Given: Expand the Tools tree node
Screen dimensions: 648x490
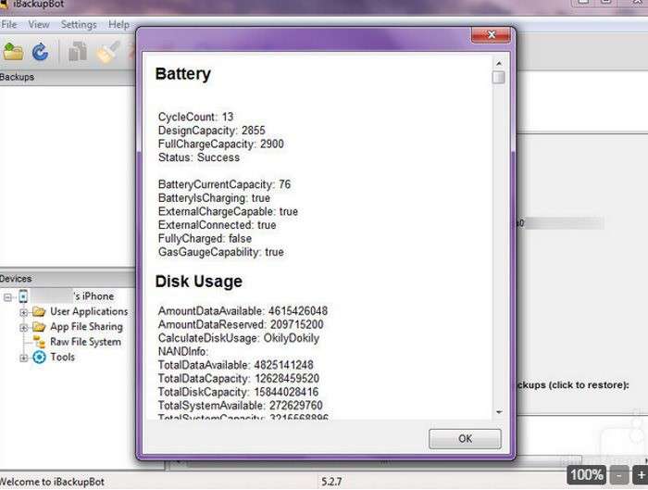Looking at the screenshot, I should coord(24,358).
